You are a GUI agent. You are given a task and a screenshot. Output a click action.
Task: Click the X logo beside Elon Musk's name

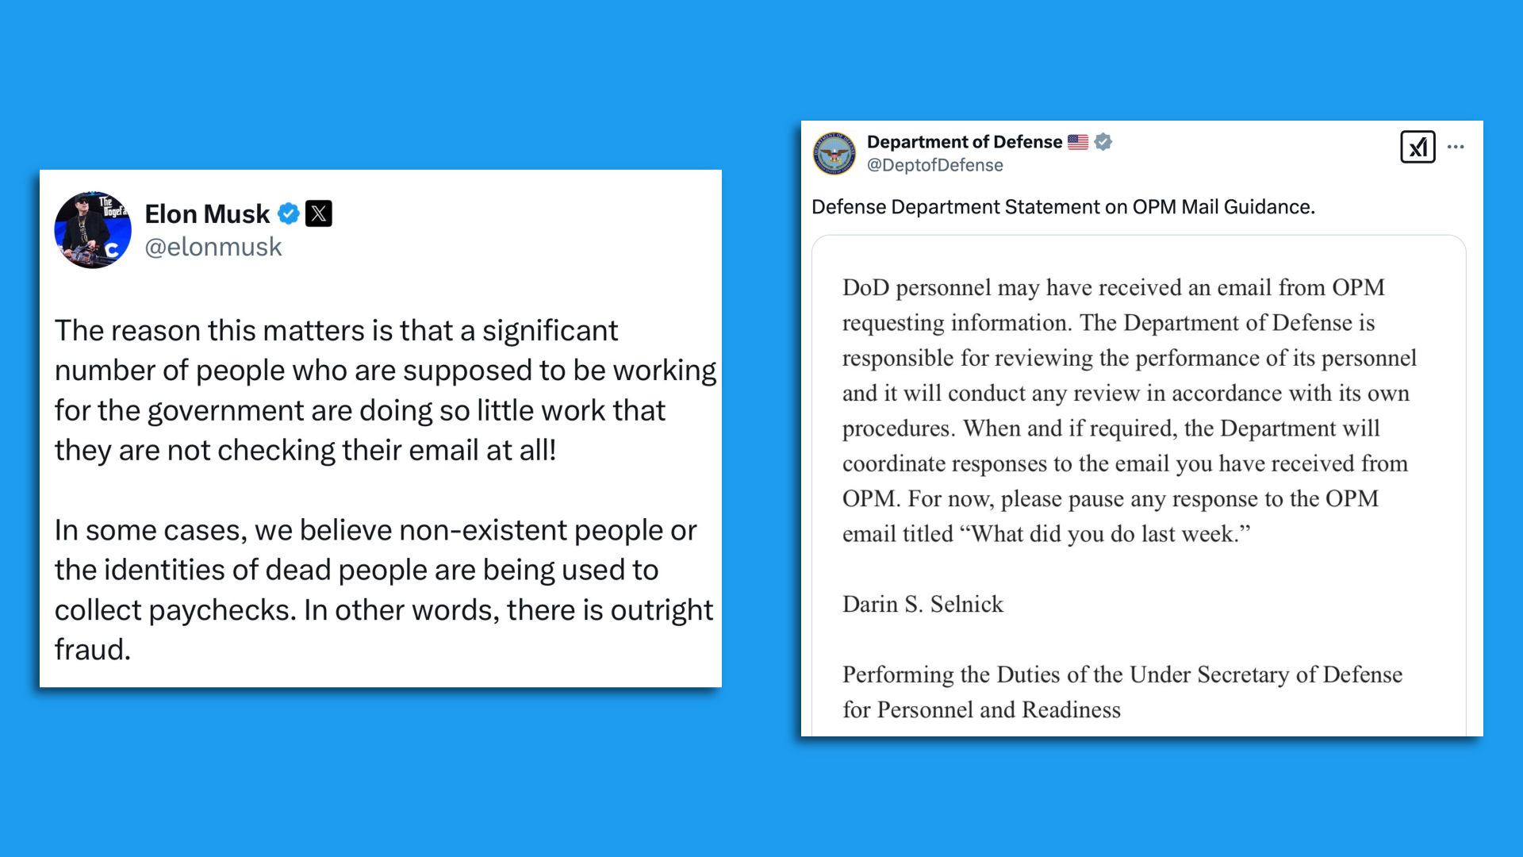pos(319,213)
